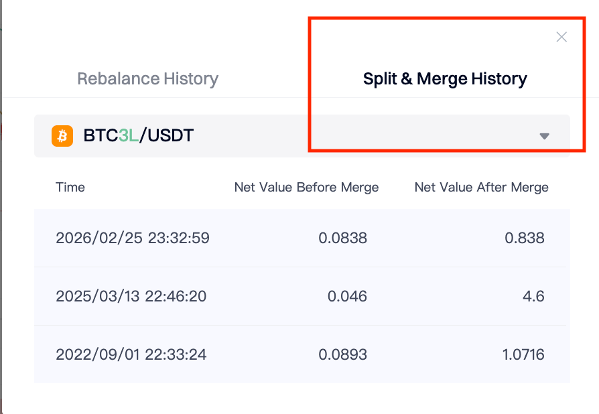Click the 1.0716 after-merge value
The image size is (599, 414).
(523, 354)
